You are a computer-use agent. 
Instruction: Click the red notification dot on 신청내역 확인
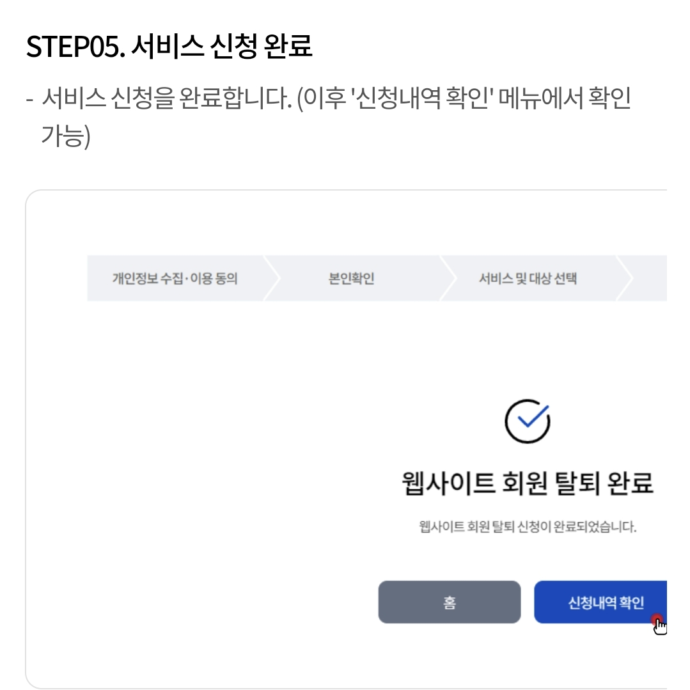tap(658, 619)
